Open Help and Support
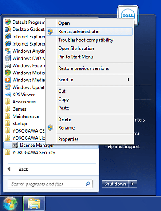 [122, 146]
